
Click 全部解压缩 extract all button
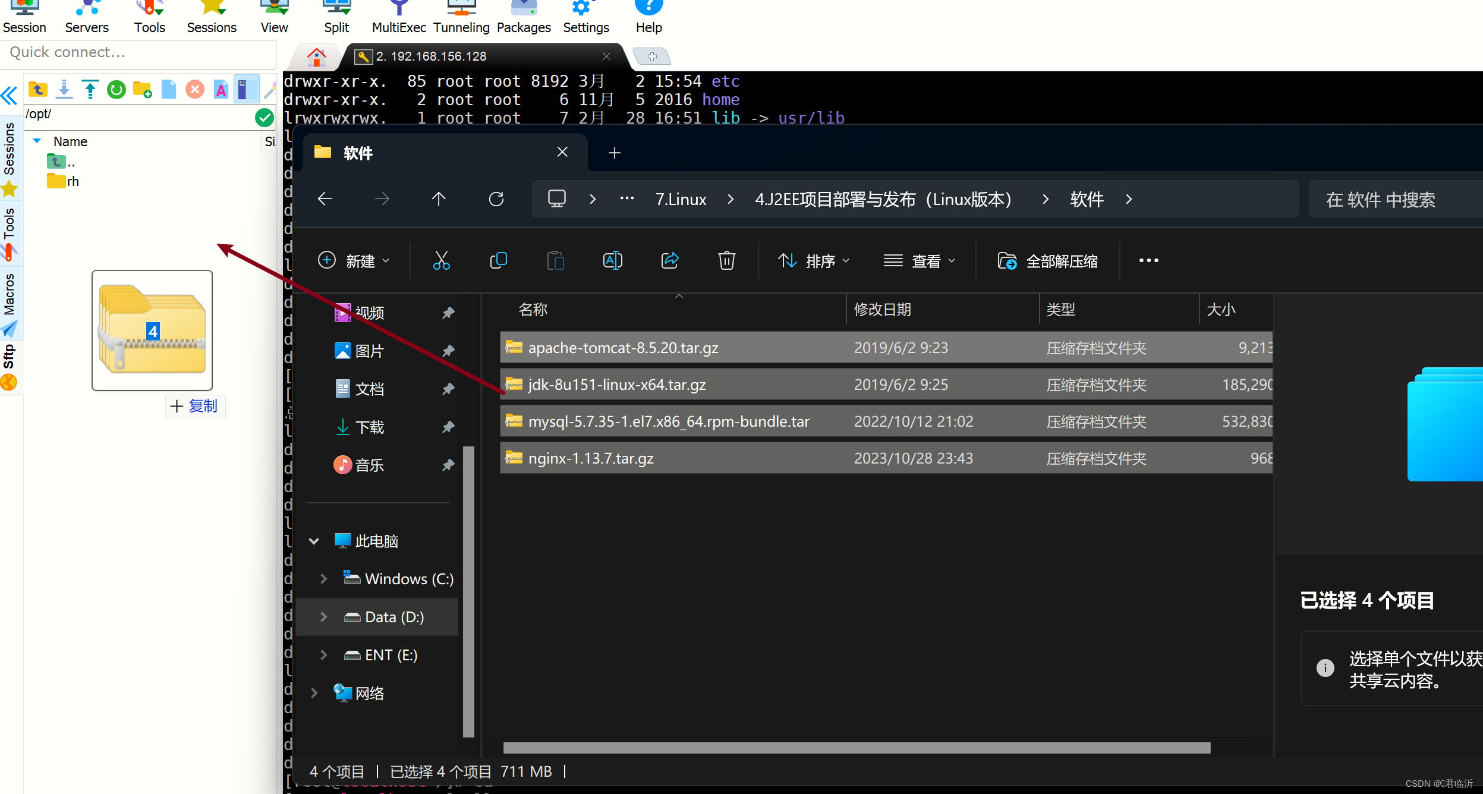pyautogui.click(x=1048, y=261)
